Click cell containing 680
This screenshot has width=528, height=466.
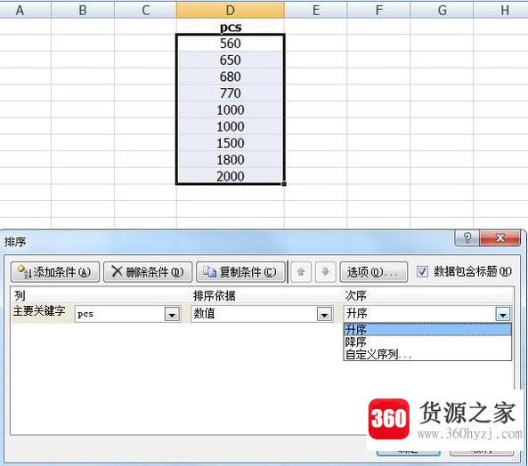tap(231, 76)
